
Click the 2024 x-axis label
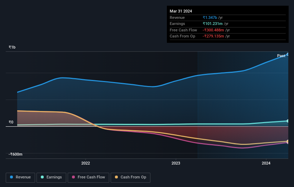[266, 163]
